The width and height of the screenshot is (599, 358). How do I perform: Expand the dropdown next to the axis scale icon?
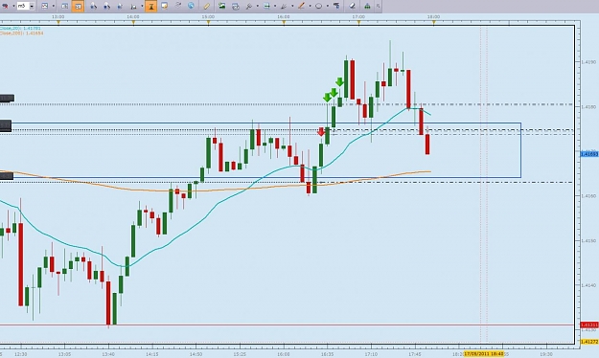142,6
